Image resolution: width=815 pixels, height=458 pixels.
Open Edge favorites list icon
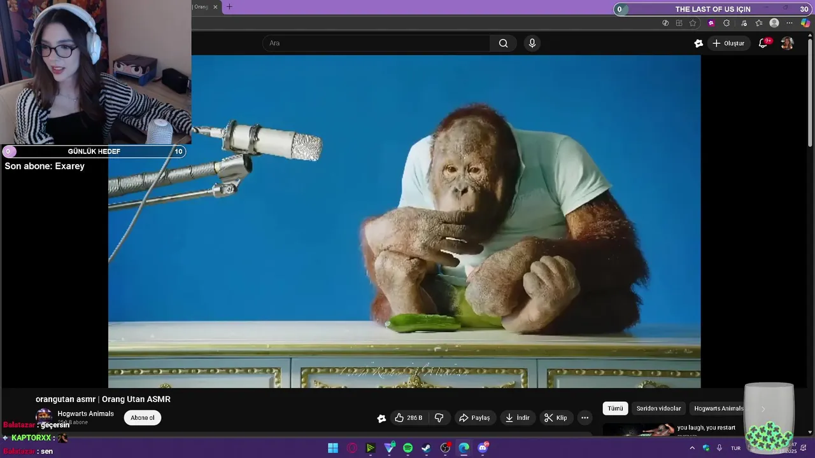tap(759, 23)
